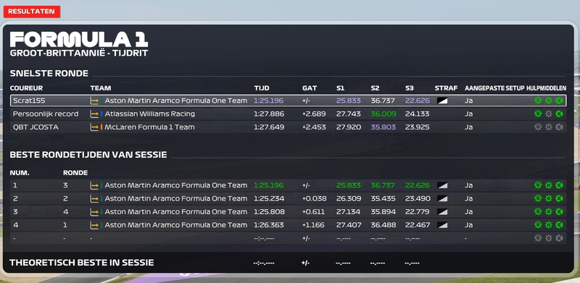The width and height of the screenshot is (580, 283).
Task: Click the 22.467 sector three time
Action: [418, 224]
